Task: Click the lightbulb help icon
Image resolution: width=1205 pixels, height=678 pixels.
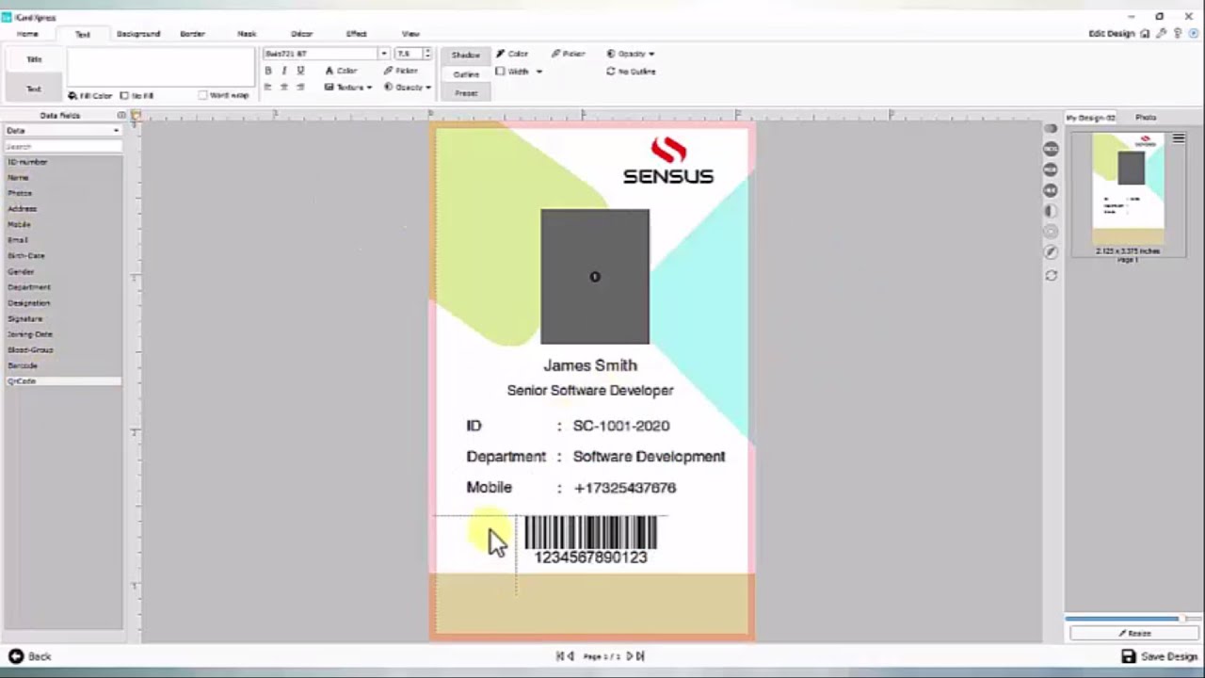Action: point(1177,34)
